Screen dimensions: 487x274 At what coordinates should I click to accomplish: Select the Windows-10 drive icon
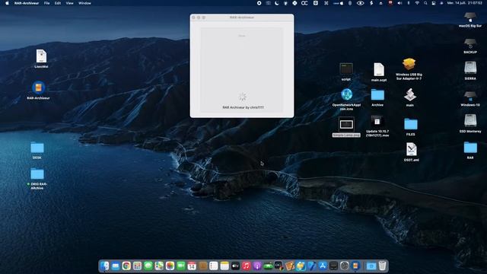tap(470, 97)
